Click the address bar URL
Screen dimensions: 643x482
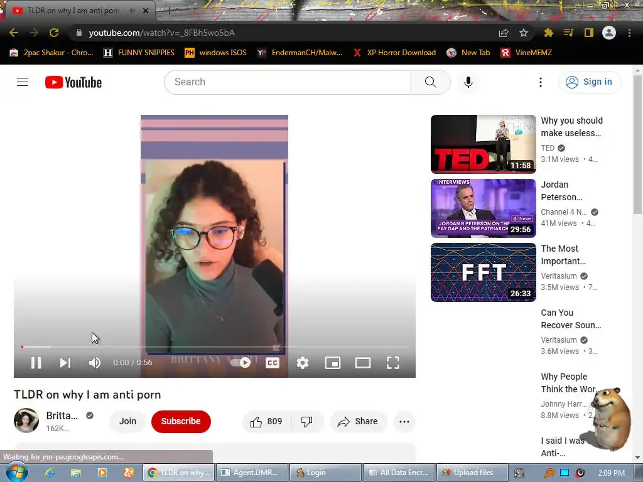click(161, 33)
